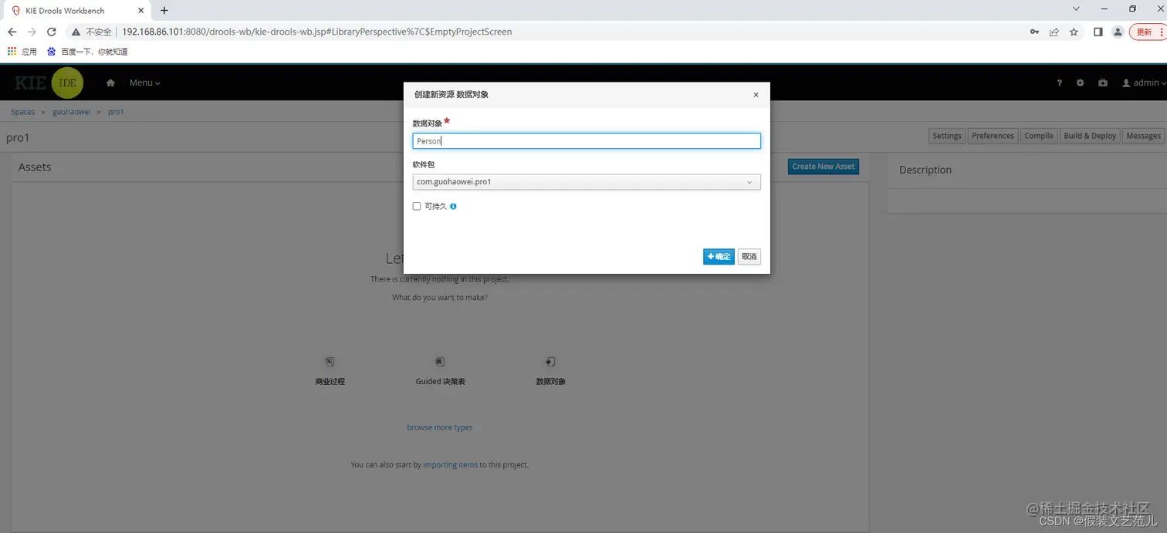1167x533 pixels.
Task: Select the Guided 决策表 asset icon
Action: [440, 362]
